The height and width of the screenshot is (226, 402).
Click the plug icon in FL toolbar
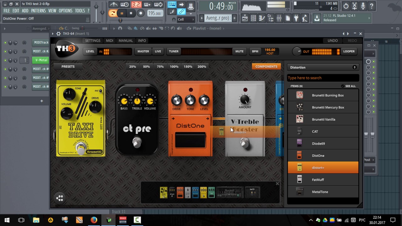click(296, 19)
